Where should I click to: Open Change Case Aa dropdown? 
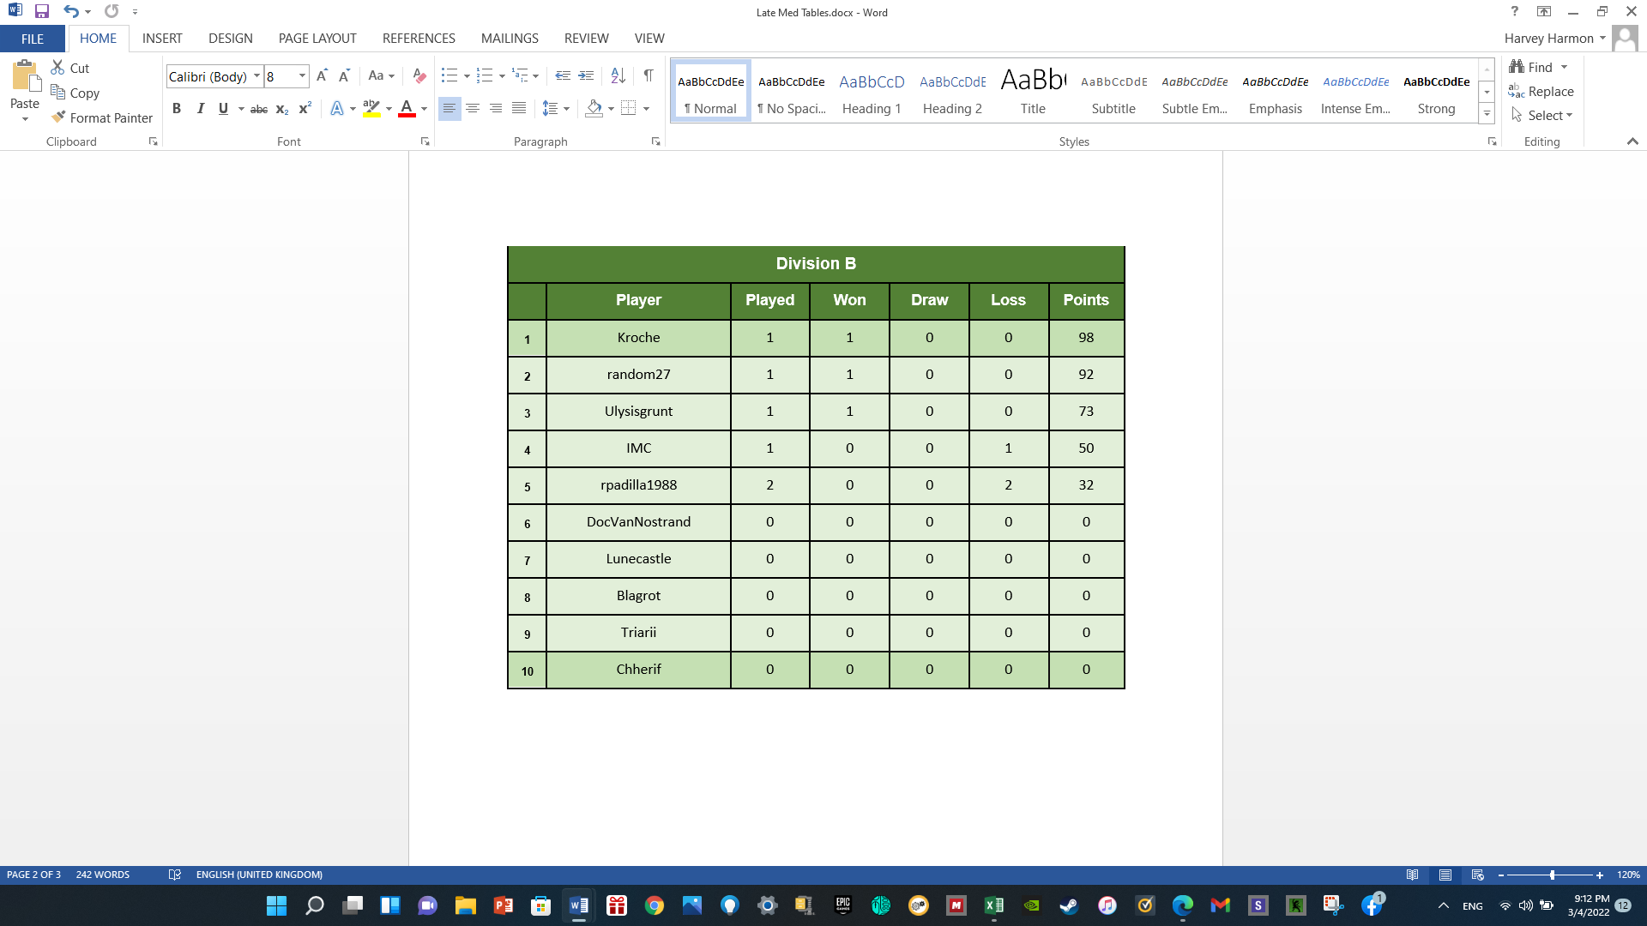pos(381,76)
